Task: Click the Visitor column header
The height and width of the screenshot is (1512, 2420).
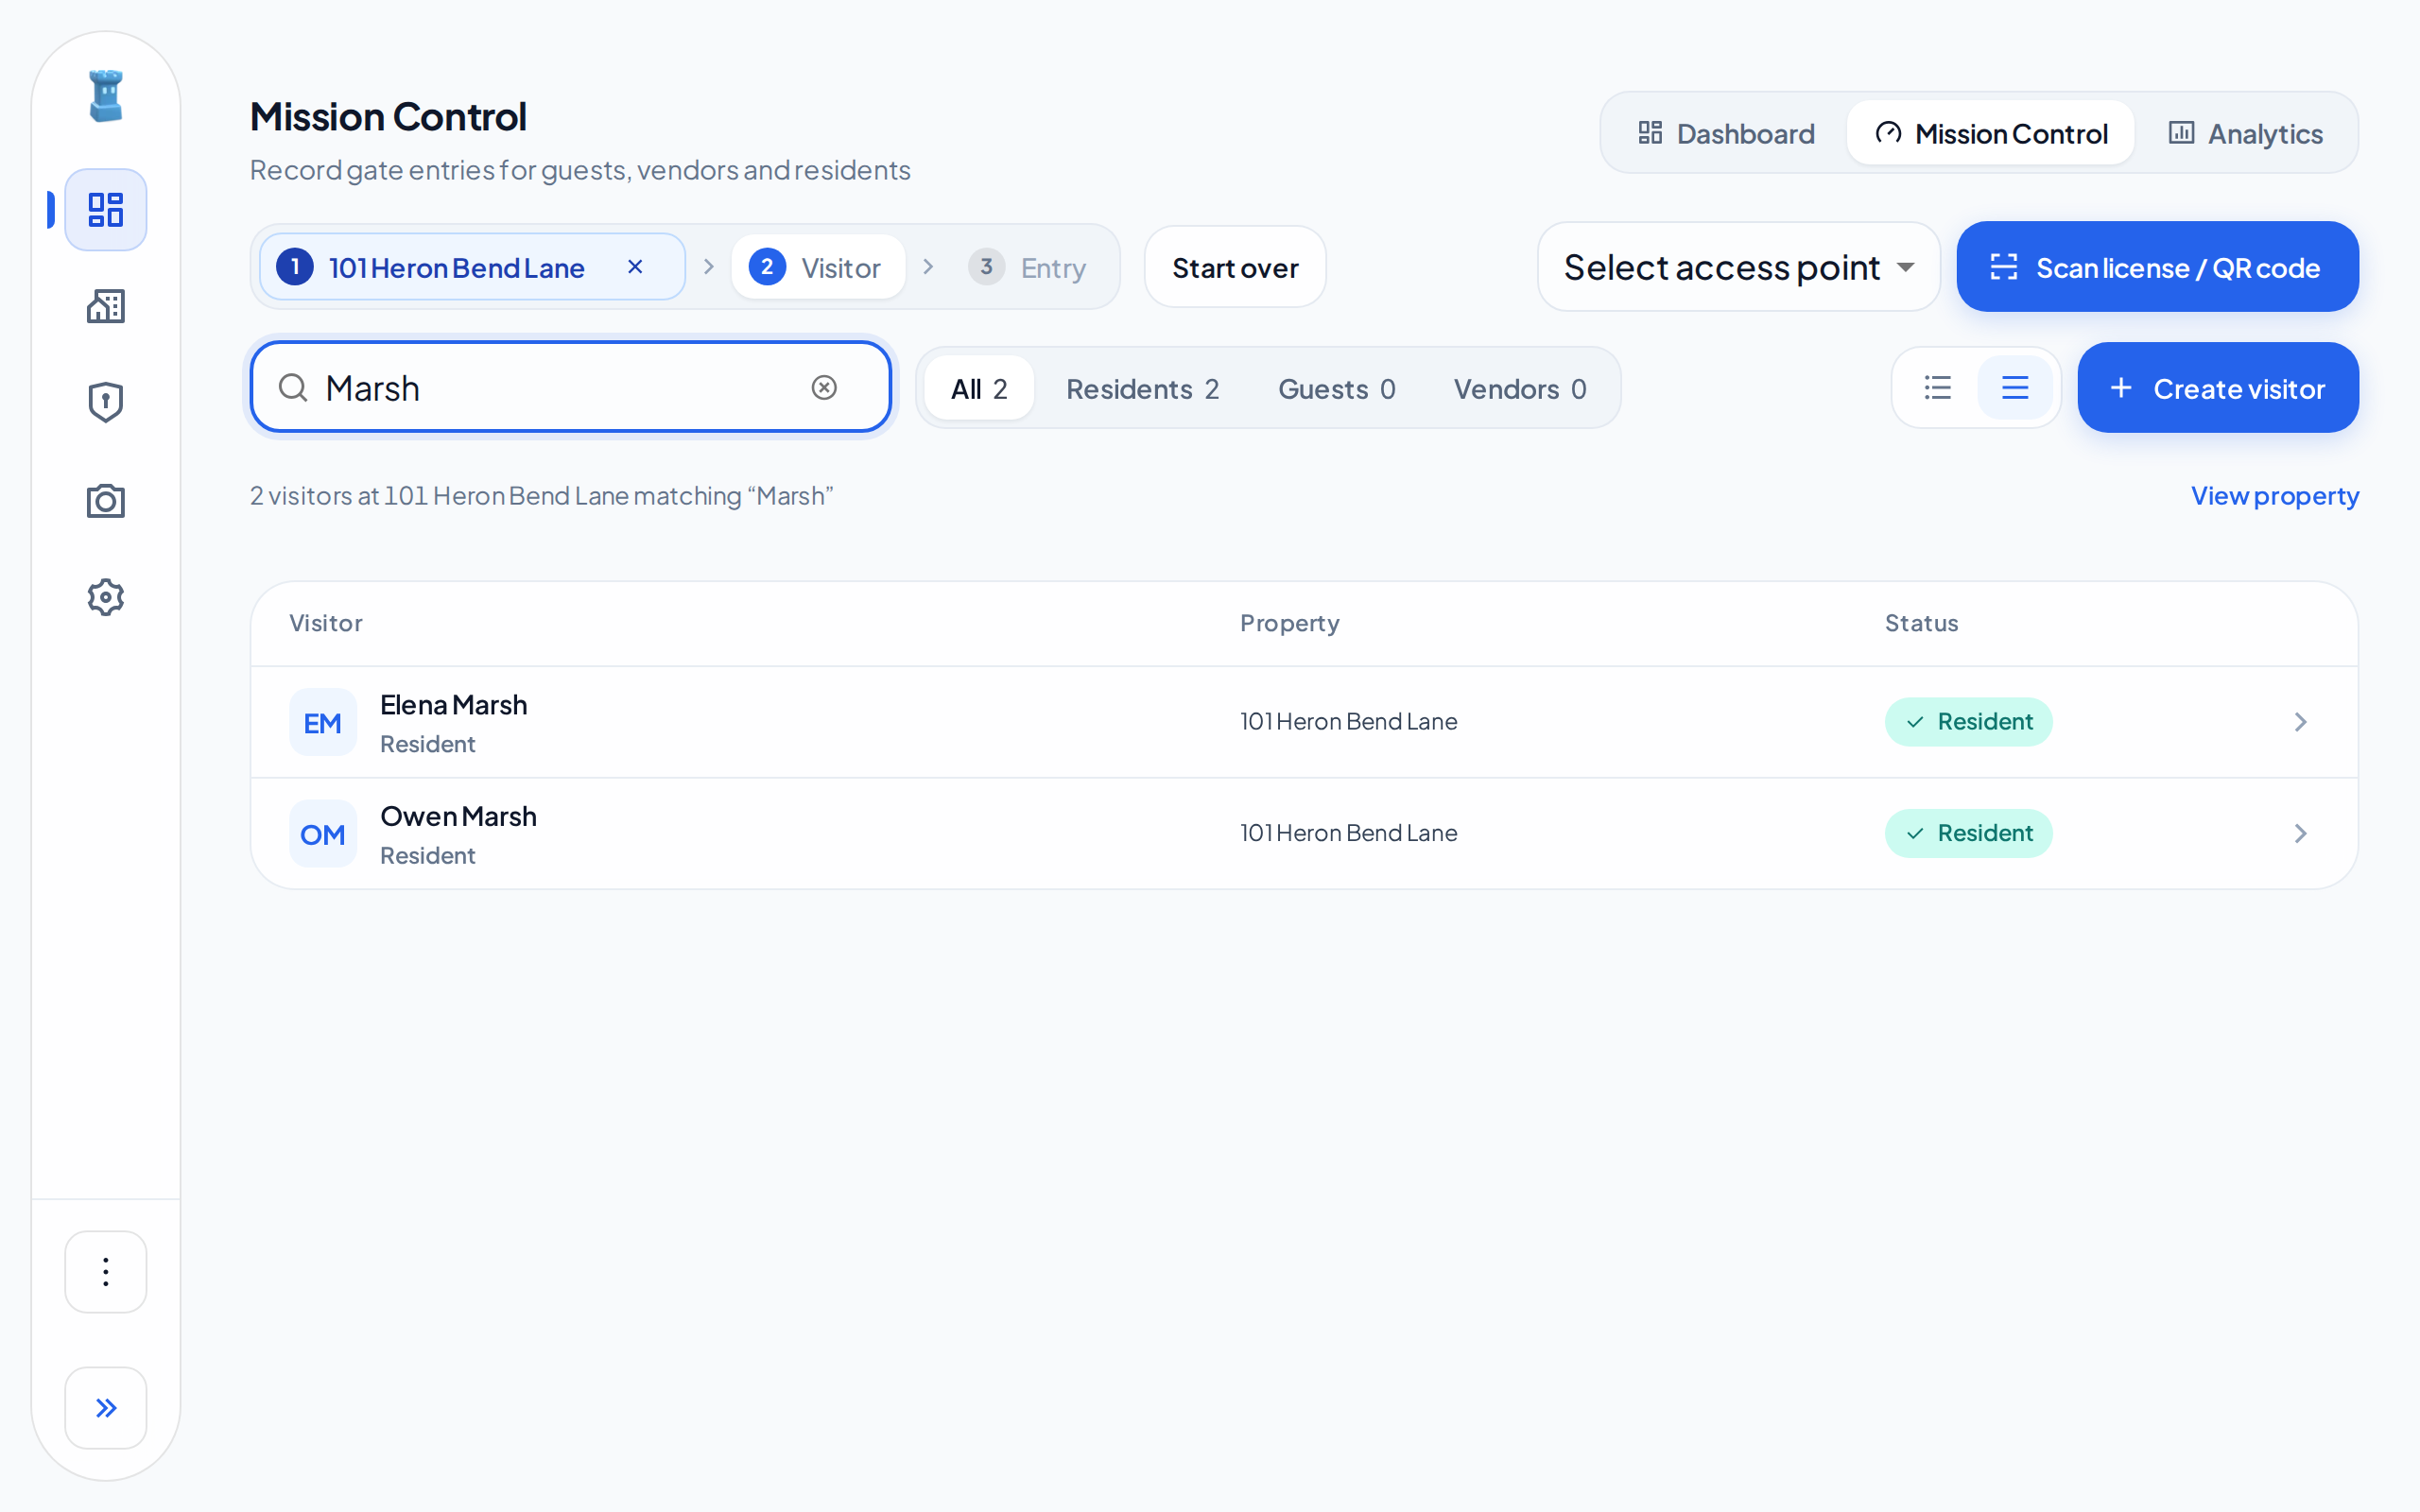Action: coord(326,623)
